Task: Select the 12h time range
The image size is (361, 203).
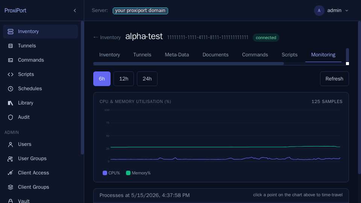Action: click(x=124, y=79)
